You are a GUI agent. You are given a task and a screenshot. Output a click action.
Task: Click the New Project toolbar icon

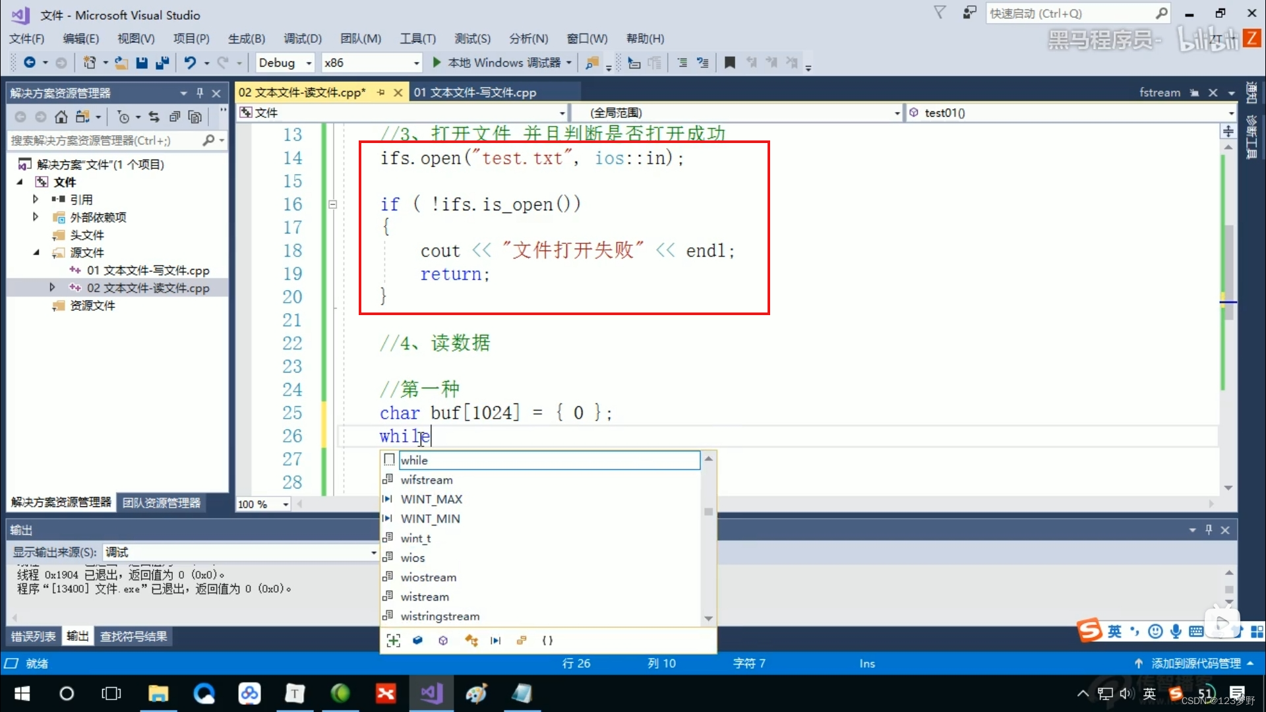point(90,63)
